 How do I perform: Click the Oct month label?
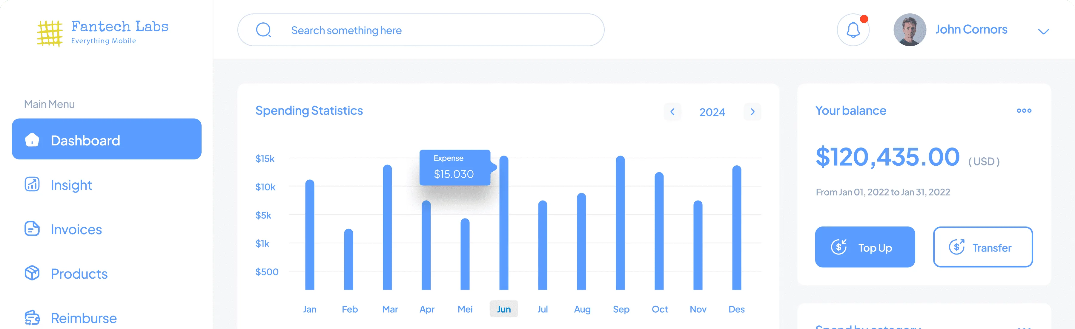point(660,309)
